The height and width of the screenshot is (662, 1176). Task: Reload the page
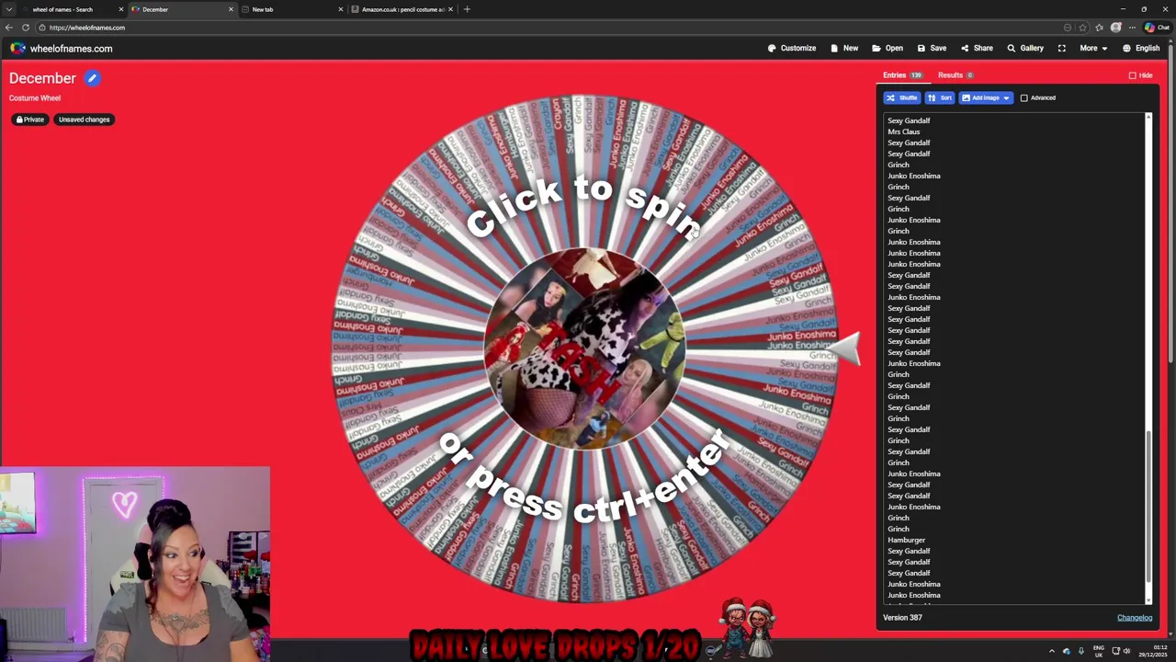point(26,28)
